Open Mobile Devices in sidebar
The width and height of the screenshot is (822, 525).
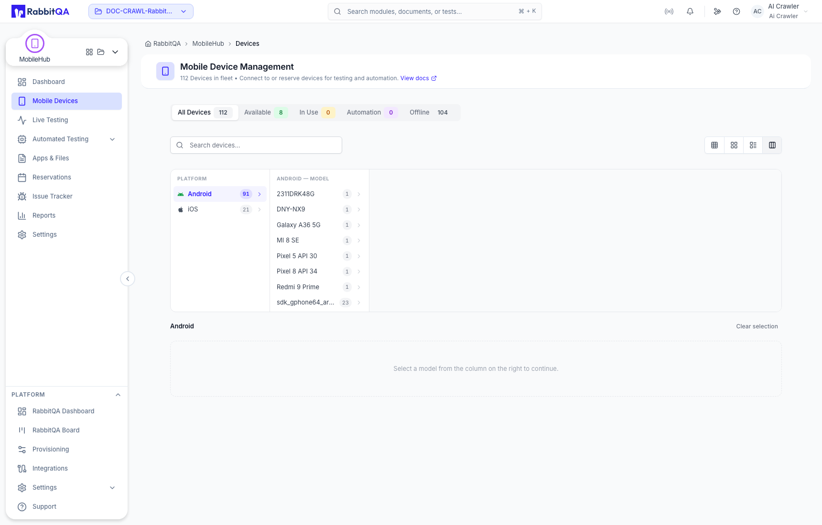point(66,101)
